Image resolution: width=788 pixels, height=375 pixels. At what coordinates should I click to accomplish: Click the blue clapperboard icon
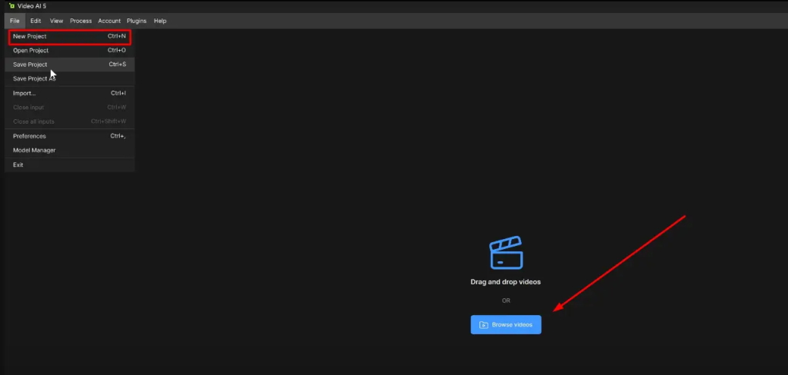click(x=506, y=254)
